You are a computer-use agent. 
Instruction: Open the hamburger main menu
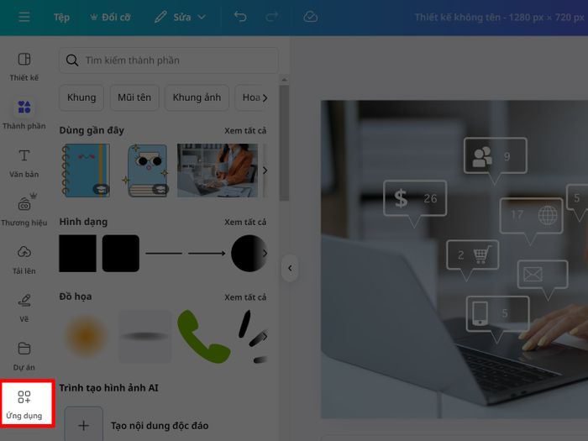click(24, 17)
